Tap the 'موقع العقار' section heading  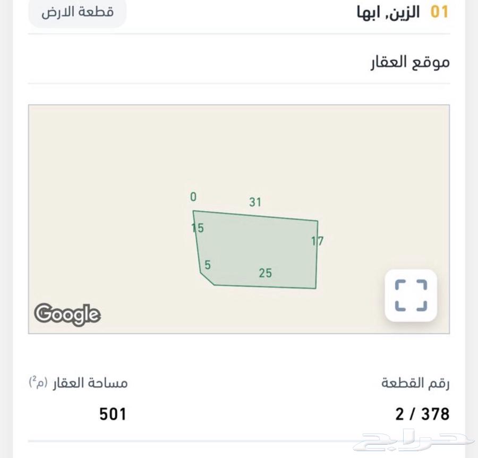410,62
